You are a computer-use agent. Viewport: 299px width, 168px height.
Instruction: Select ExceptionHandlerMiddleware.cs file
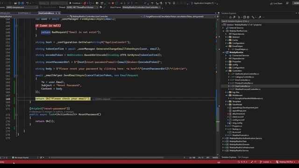coord(249,98)
